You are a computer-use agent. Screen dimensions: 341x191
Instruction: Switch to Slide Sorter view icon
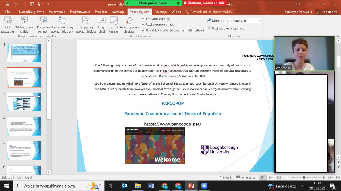[271, 177]
